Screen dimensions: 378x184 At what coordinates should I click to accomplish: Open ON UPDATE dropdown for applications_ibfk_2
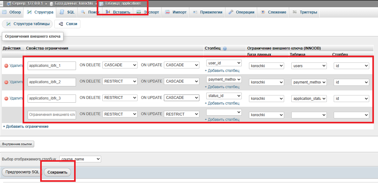coord(181,81)
